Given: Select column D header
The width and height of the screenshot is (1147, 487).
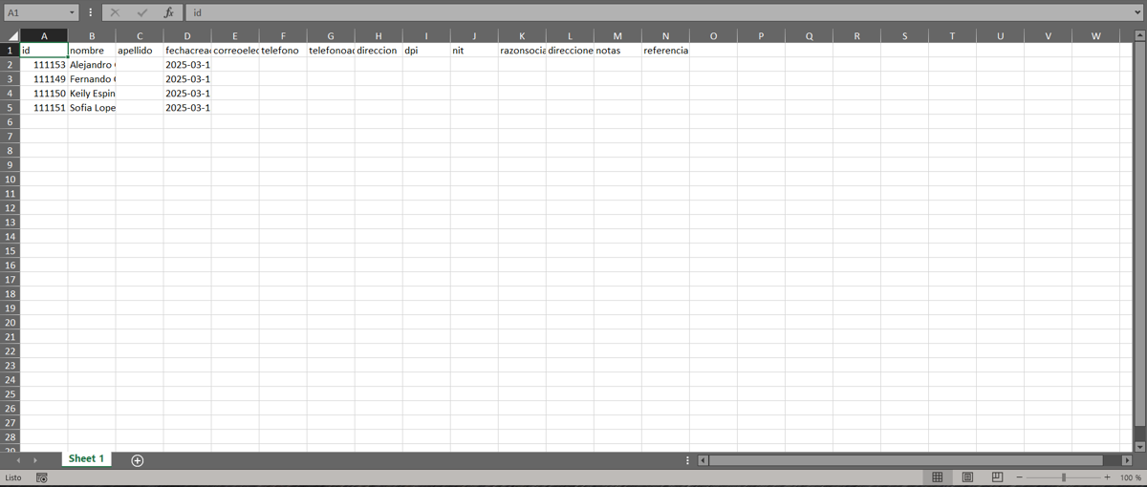Looking at the screenshot, I should tap(187, 36).
